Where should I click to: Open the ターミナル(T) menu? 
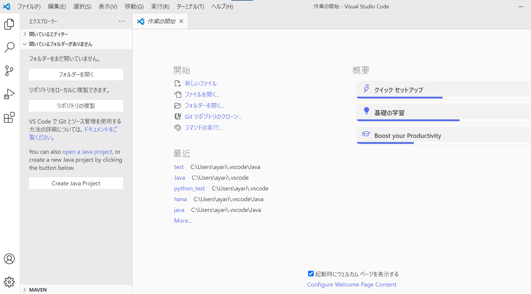pyautogui.click(x=190, y=7)
